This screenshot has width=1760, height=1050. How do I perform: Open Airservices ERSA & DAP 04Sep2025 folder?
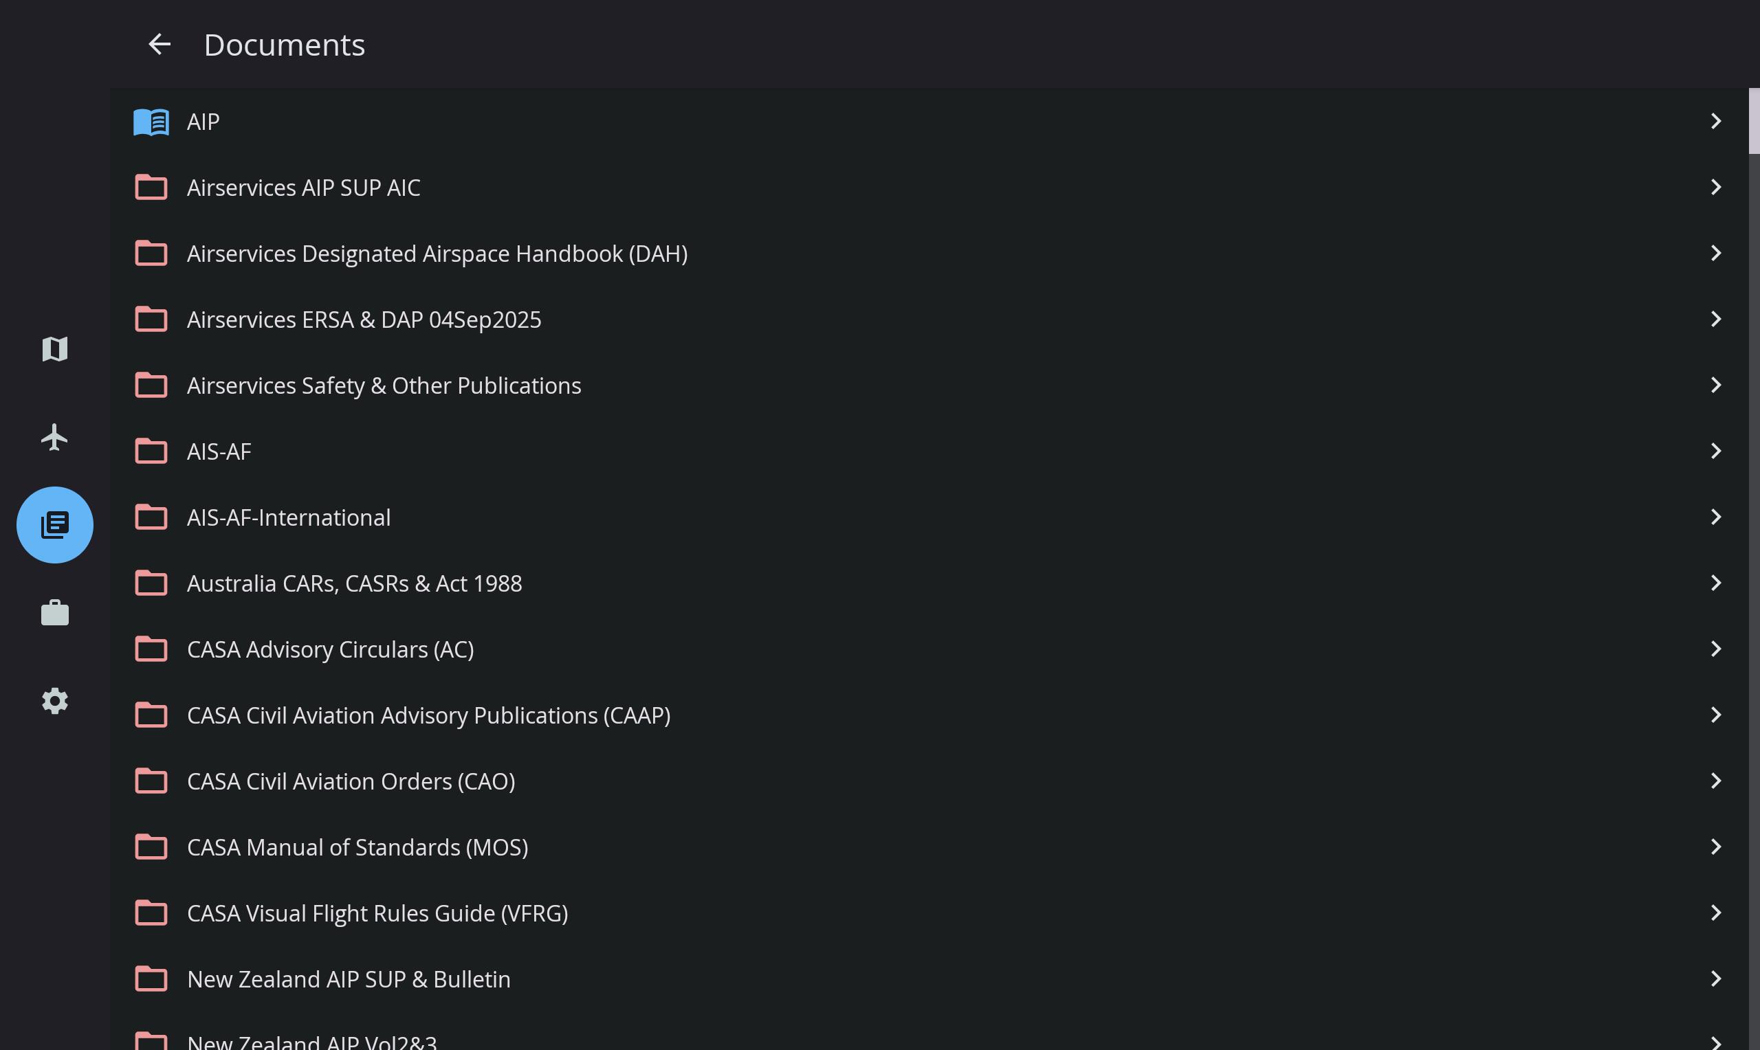(x=364, y=320)
